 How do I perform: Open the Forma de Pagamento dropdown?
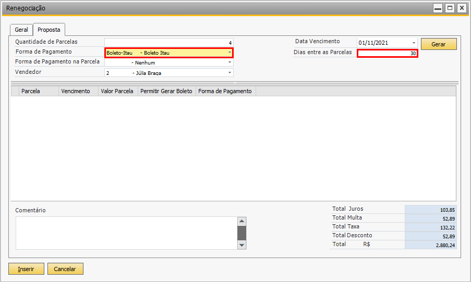coord(230,53)
